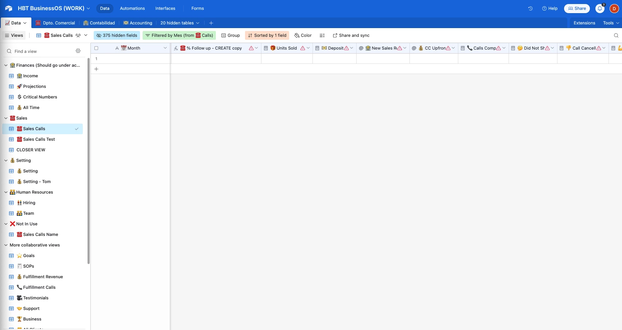622x330 pixels.
Task: Click warning icon on Units Sold column
Action: (x=303, y=48)
